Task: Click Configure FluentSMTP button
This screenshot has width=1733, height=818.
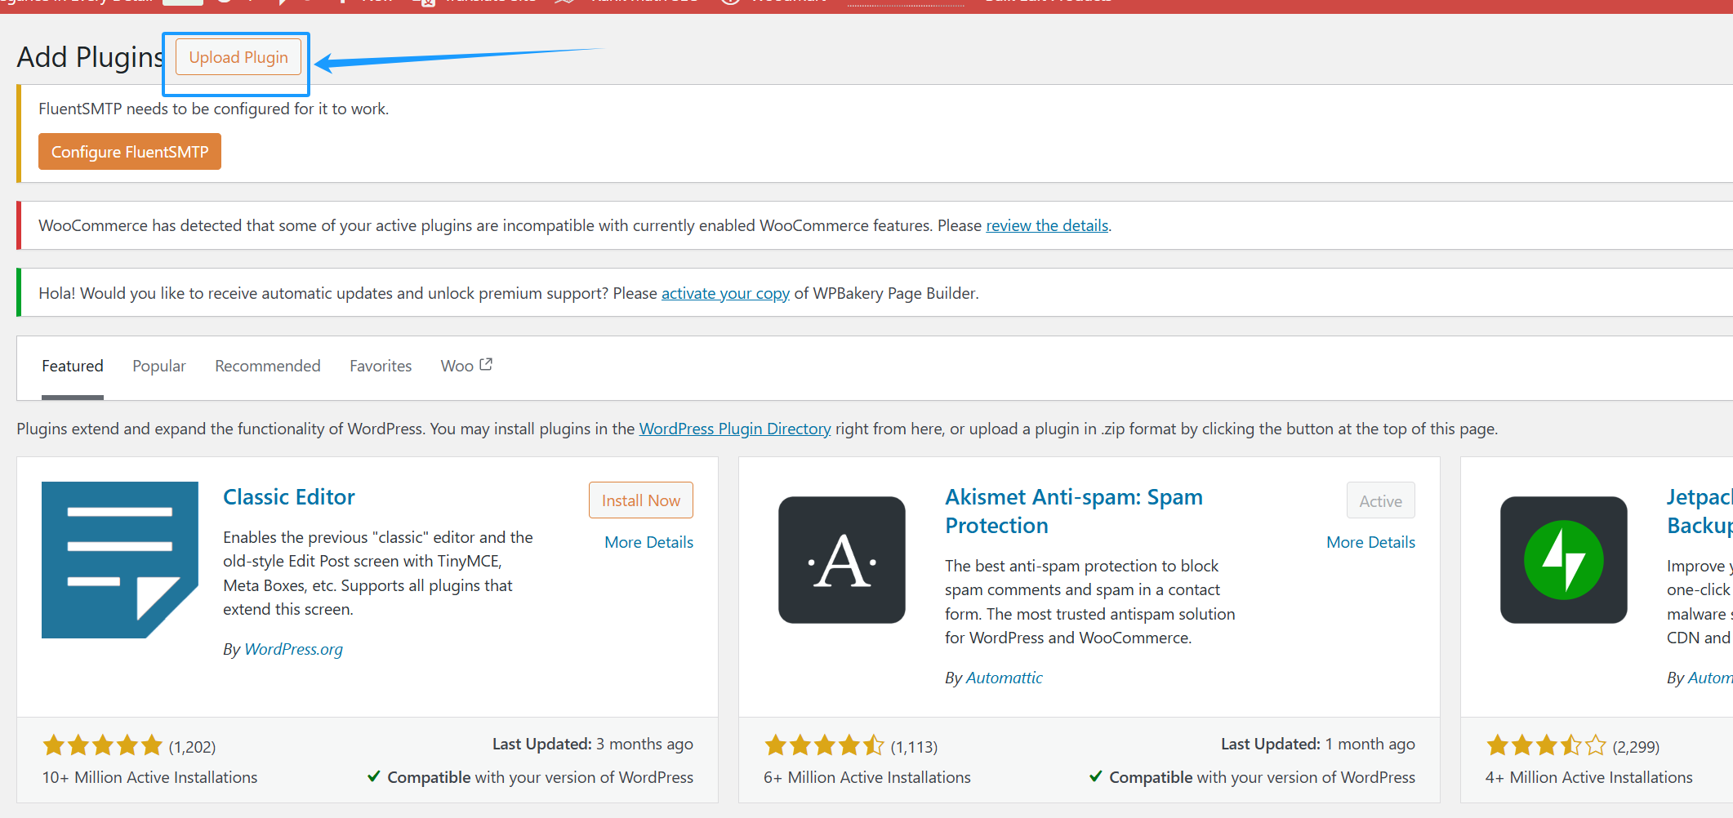Action: point(130,152)
